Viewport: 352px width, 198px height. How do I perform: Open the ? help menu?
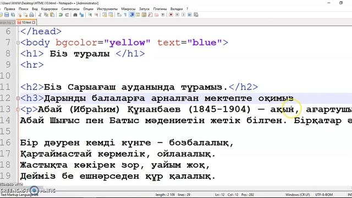[187, 9]
